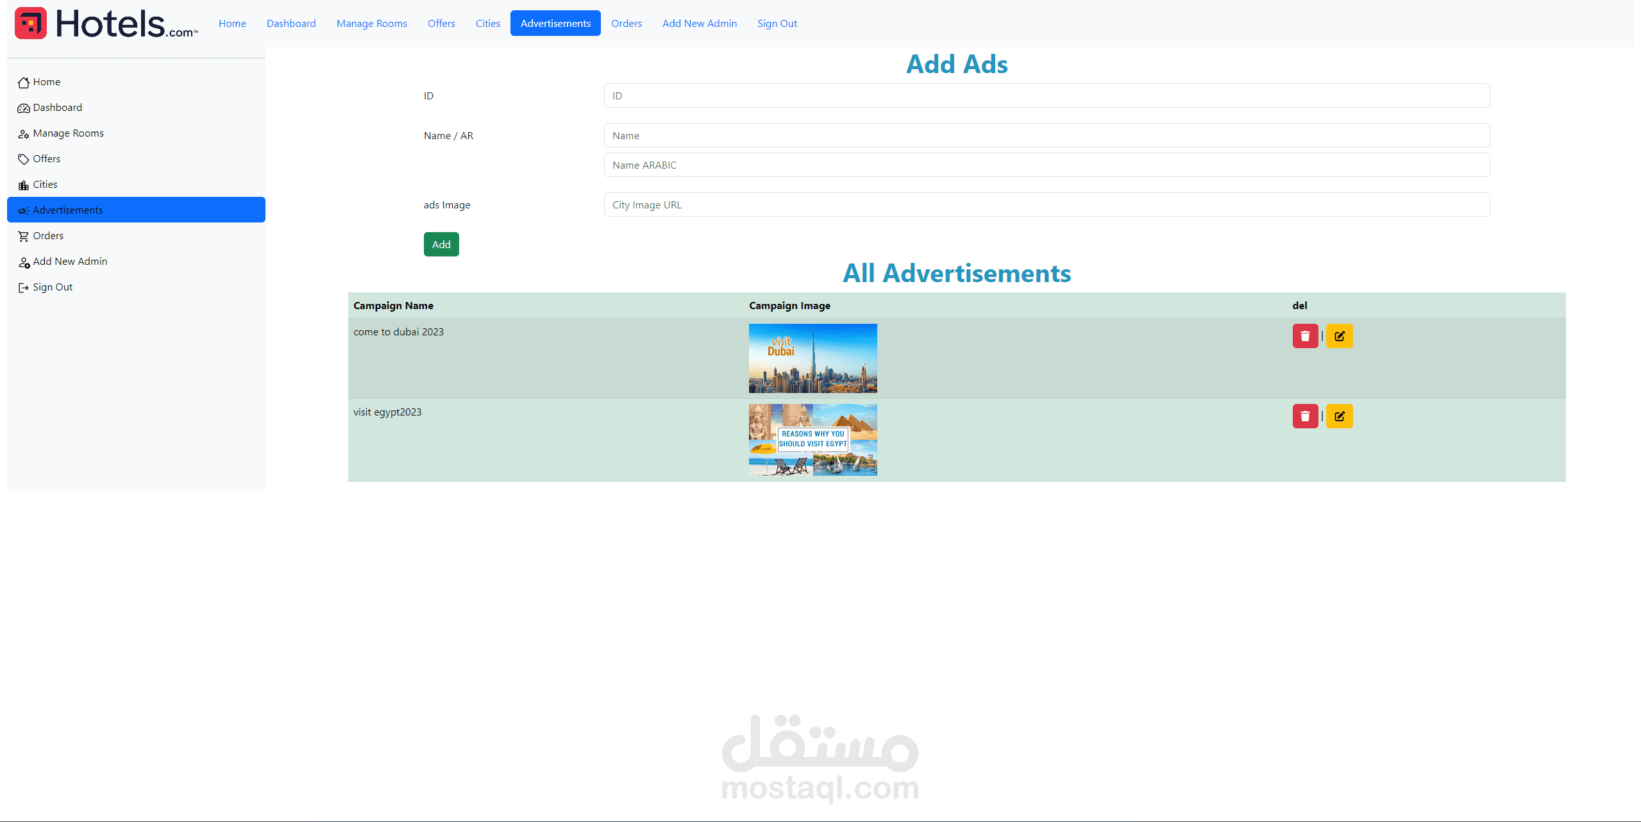Open Cities in the top navigation bar

point(487,24)
